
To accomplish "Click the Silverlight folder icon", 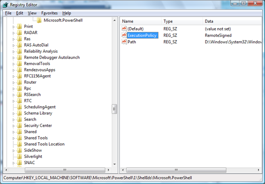I will [19, 156].
